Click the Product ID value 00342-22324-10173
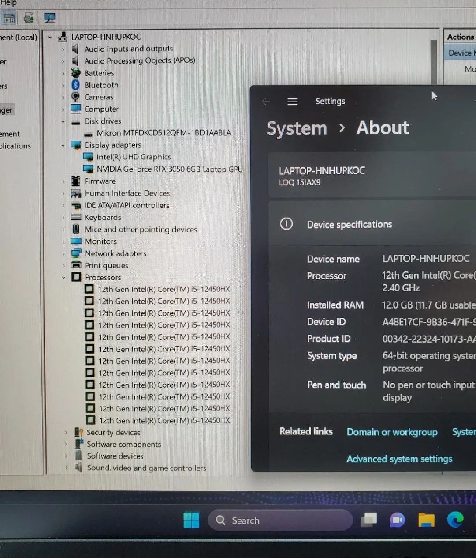476x558 pixels. pyautogui.click(x=429, y=339)
